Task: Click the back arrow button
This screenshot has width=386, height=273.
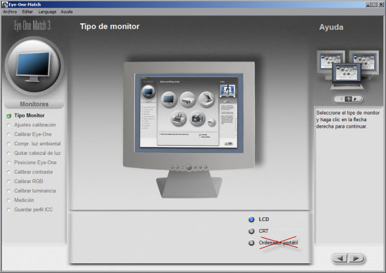Action: pyautogui.click(x=340, y=258)
